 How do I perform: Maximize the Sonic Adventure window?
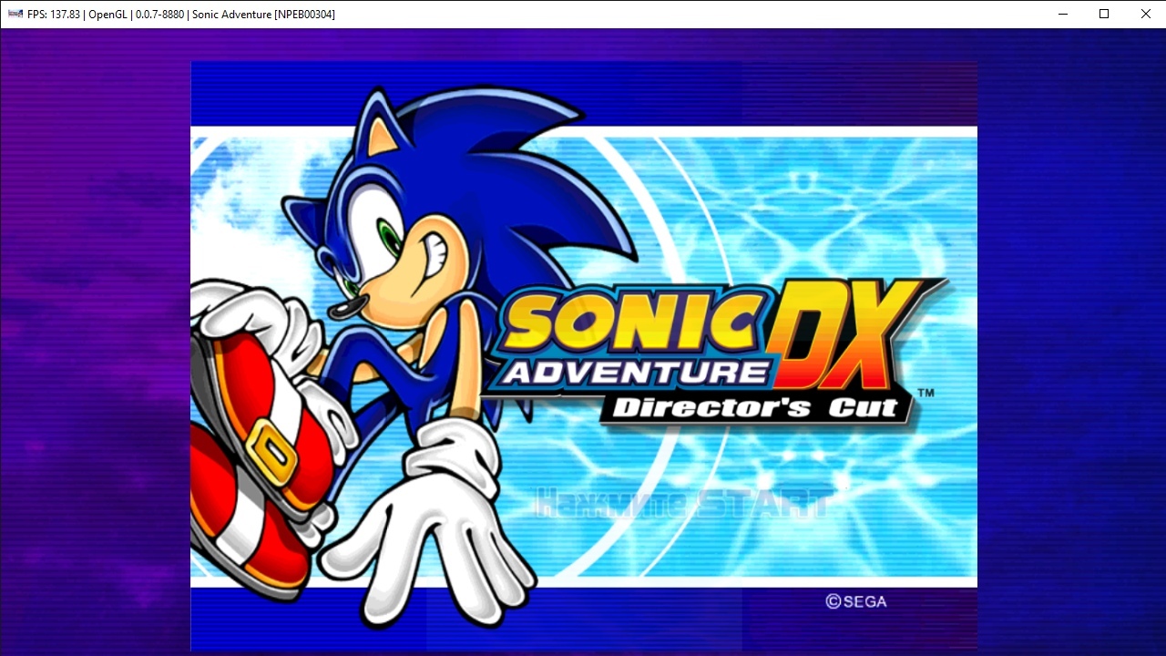pos(1104,14)
